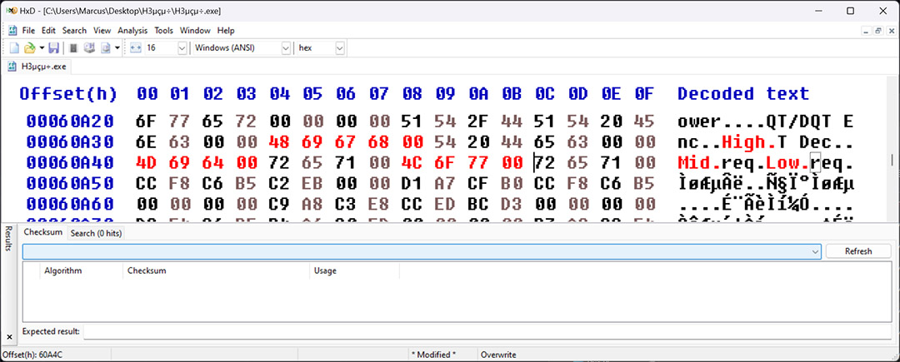Open the Windows (ANSI) charset dropdown
The image size is (900, 362).
point(286,48)
